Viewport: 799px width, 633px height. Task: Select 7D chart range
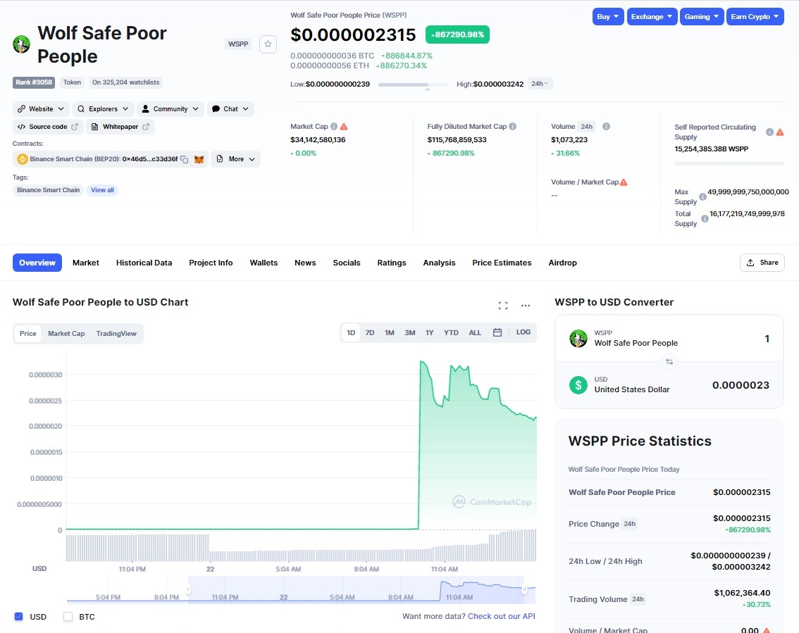tap(370, 332)
